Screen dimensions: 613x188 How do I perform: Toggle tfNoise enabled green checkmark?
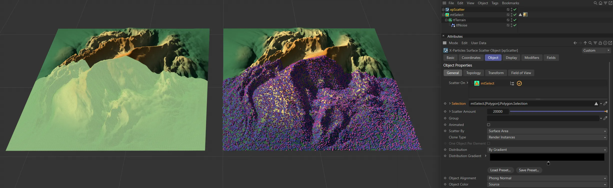coord(515,25)
